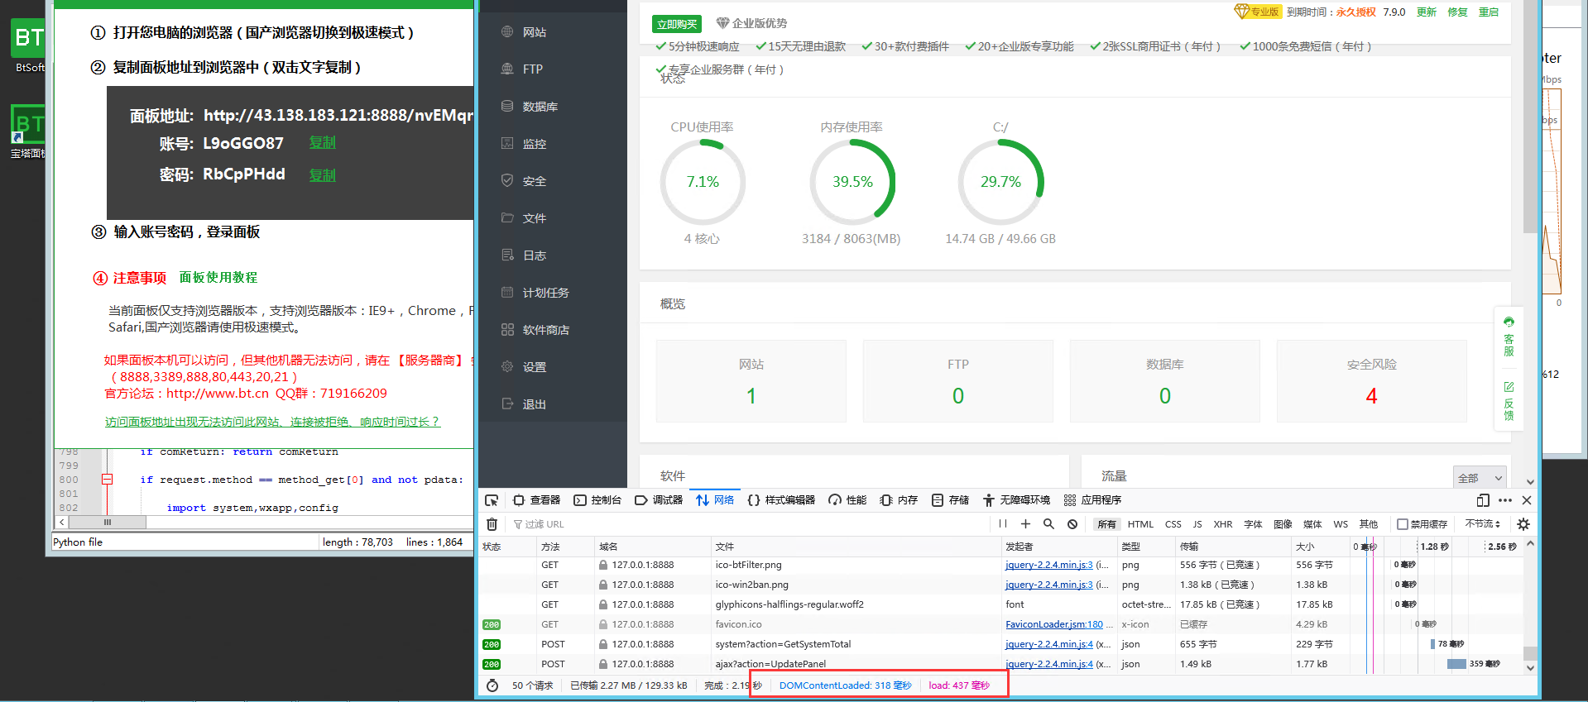Click the 重启 restart link

click(x=1489, y=12)
